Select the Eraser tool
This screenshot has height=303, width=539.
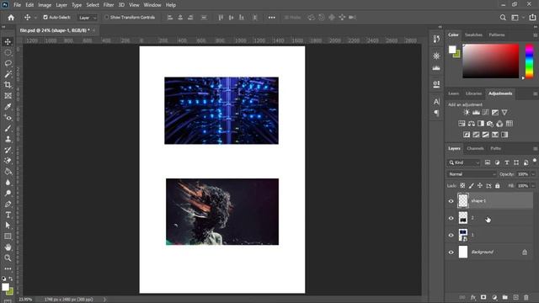[x=8, y=161]
